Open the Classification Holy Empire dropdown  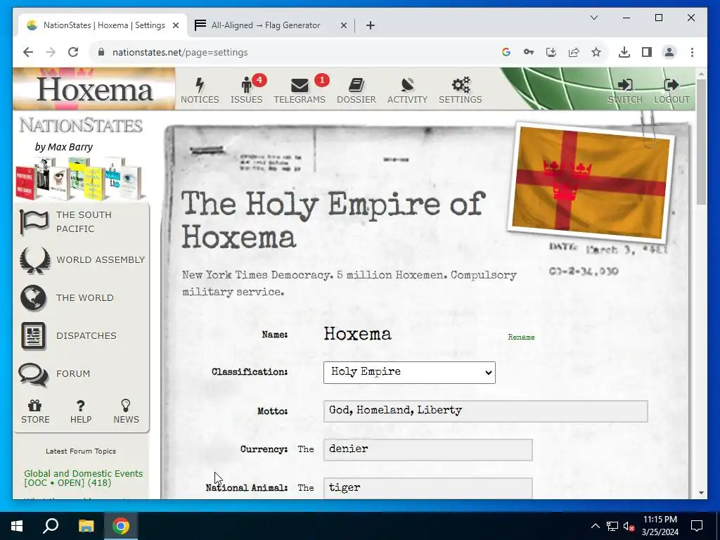coord(409,373)
